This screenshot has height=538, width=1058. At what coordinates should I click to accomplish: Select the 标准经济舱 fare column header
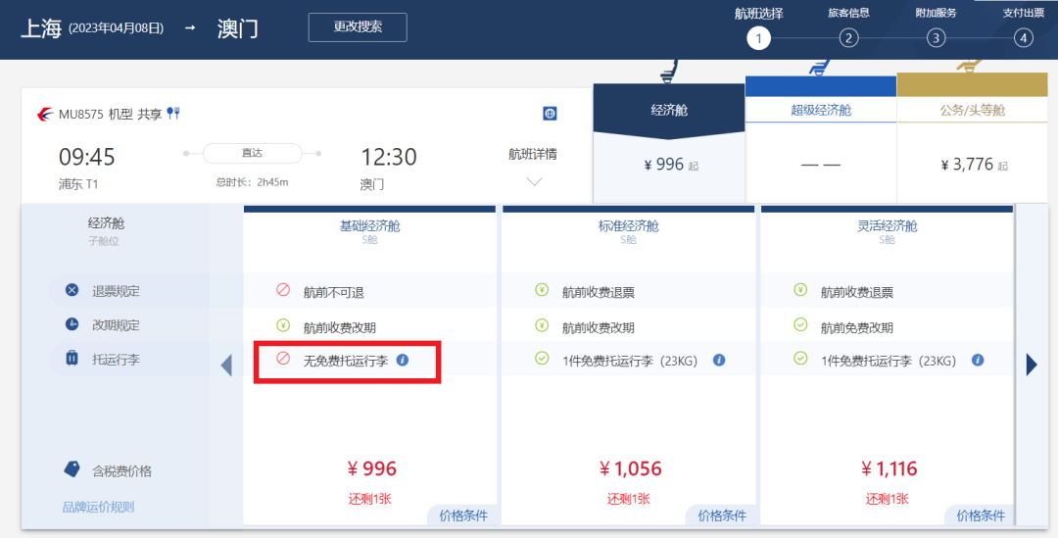coord(628,226)
